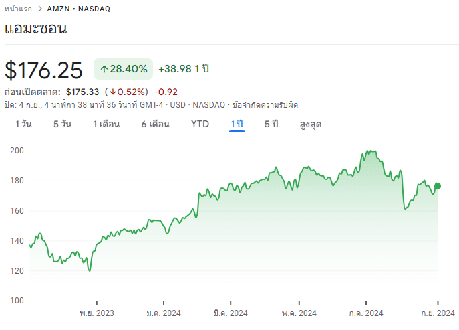The image size is (459, 330).
Task: Click the 140 y-axis label
Action: pos(17,241)
